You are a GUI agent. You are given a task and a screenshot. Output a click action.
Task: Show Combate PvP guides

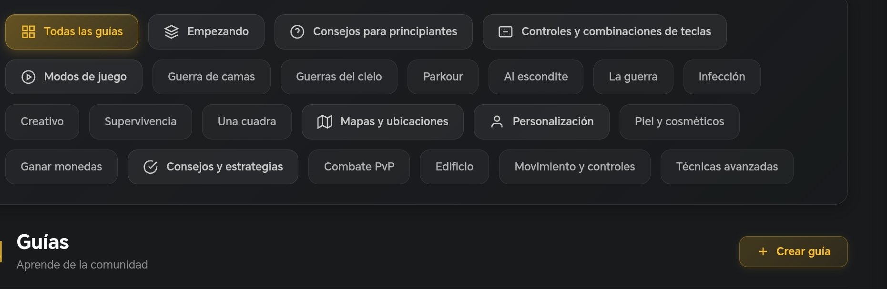point(359,167)
